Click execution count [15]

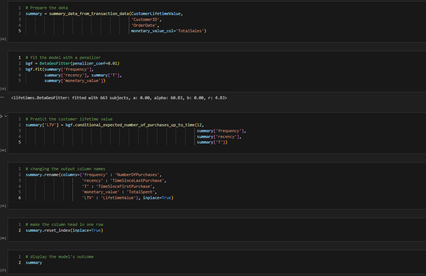[3, 206]
